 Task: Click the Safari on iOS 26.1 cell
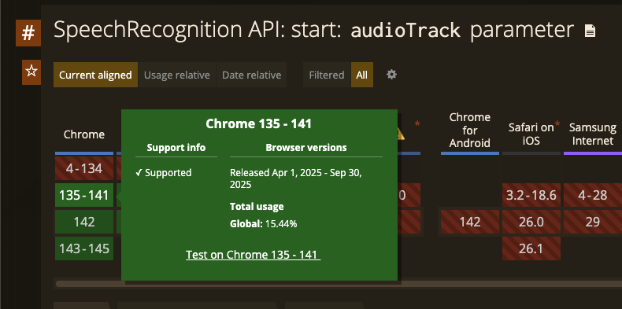(x=531, y=248)
